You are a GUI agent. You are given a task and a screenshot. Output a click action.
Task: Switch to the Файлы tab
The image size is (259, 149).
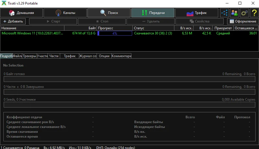coord(17,56)
